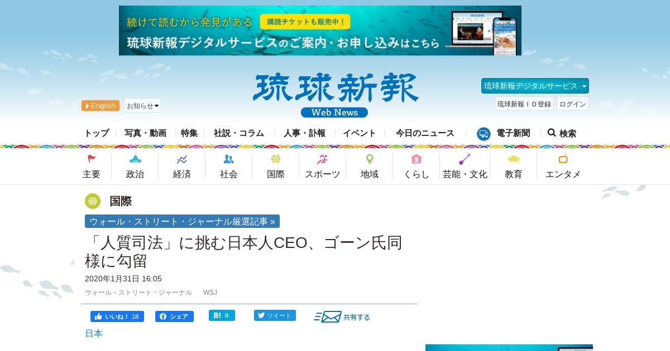Screen dimensions: 670x351
Task: Select the 芸能・文化 instrument icon
Action: (465, 159)
